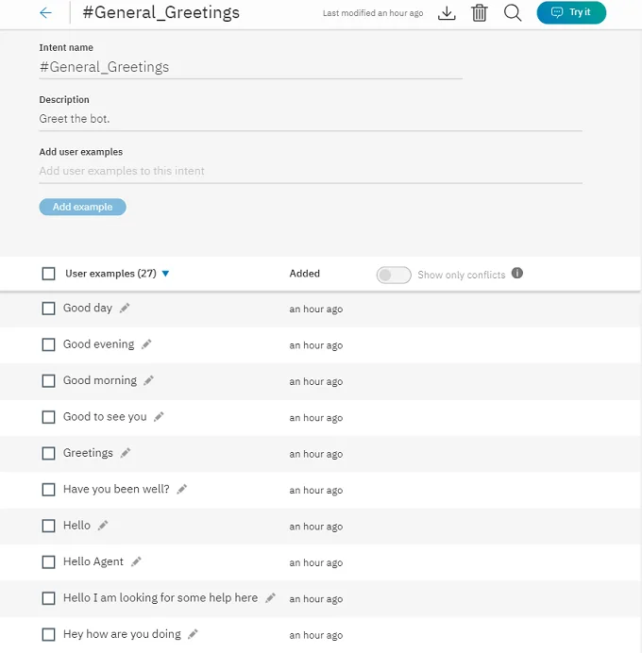Click the pencil icon next to "Hello Agent"

click(136, 561)
